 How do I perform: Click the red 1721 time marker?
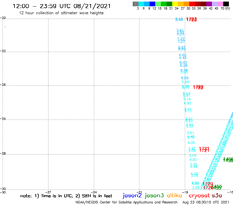pyautogui.click(x=204, y=149)
